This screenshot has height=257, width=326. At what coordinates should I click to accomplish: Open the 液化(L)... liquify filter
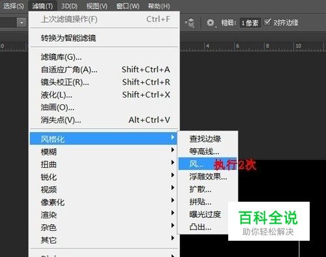(x=104, y=95)
